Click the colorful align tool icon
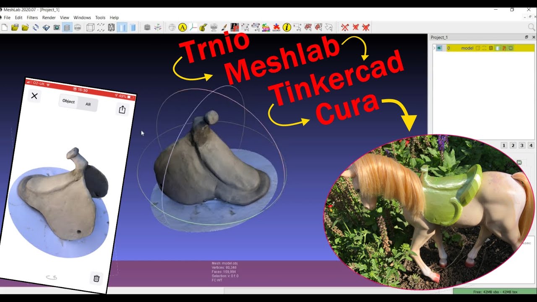537x302 pixels. click(266, 28)
